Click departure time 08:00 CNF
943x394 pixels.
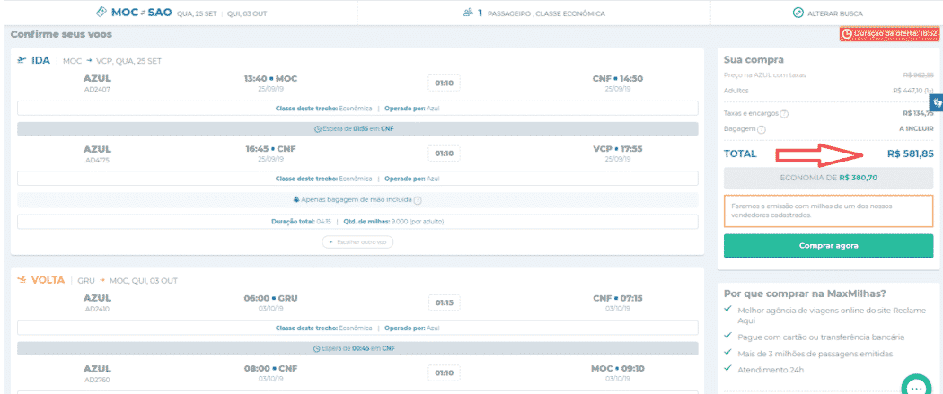pyautogui.click(x=270, y=369)
